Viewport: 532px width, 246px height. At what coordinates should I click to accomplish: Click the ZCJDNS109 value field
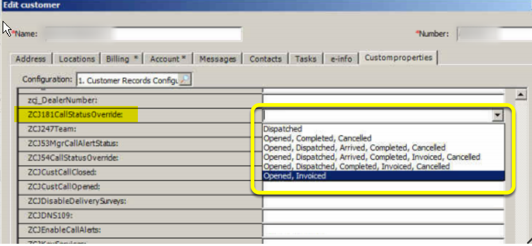[x=383, y=216]
